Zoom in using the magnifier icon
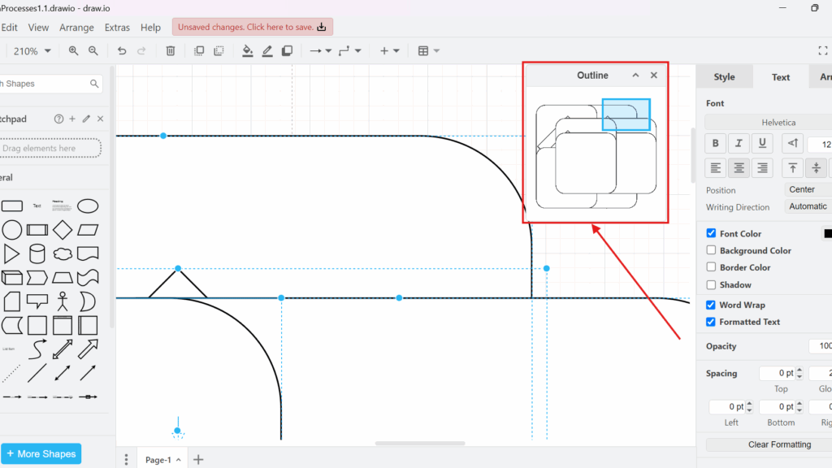This screenshot has width=832, height=468. pos(72,50)
